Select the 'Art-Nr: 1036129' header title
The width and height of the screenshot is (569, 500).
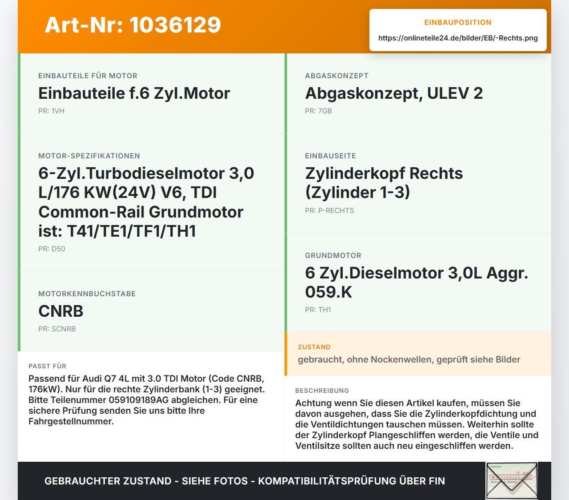coord(133,25)
